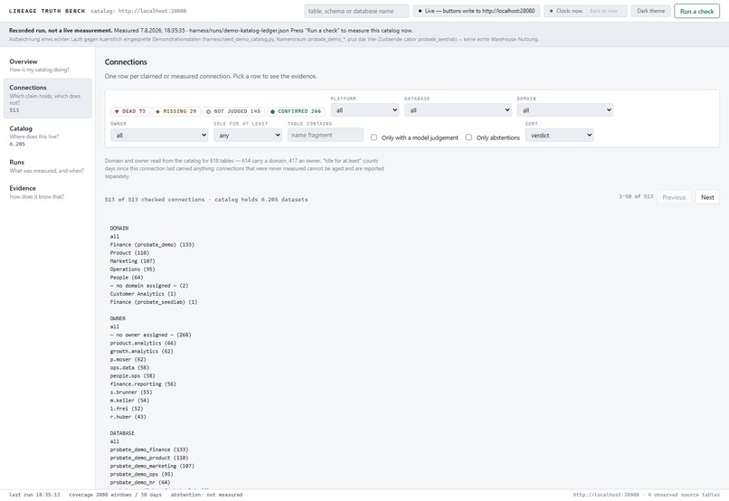Screen dimensions: 729x501
Task: Open the Database dropdown
Action: (458, 110)
